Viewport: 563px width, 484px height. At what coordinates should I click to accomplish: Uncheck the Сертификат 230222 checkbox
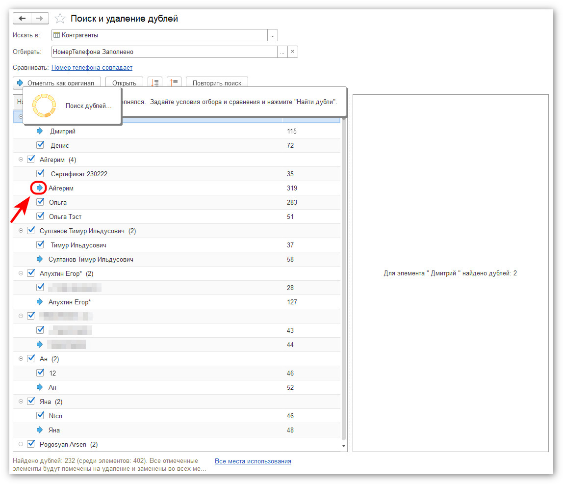click(x=40, y=174)
